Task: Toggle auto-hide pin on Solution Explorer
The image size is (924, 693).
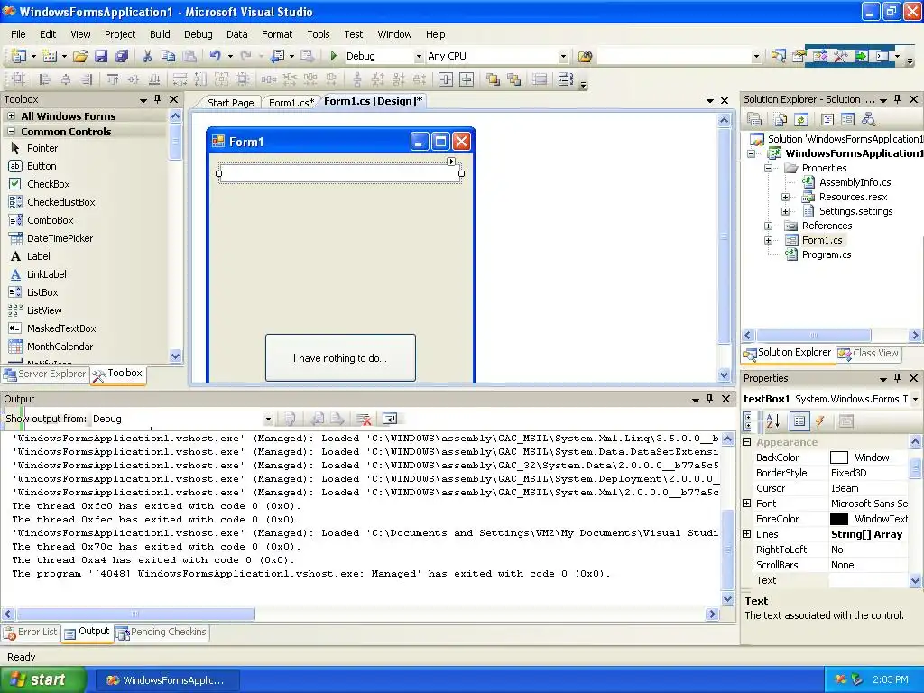Action: tap(898, 99)
